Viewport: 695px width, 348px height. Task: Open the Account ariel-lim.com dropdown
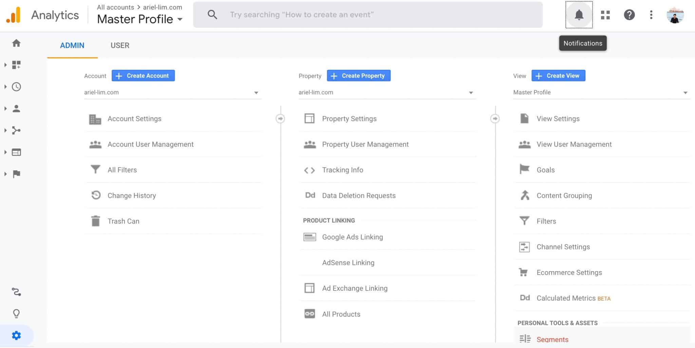(172, 93)
